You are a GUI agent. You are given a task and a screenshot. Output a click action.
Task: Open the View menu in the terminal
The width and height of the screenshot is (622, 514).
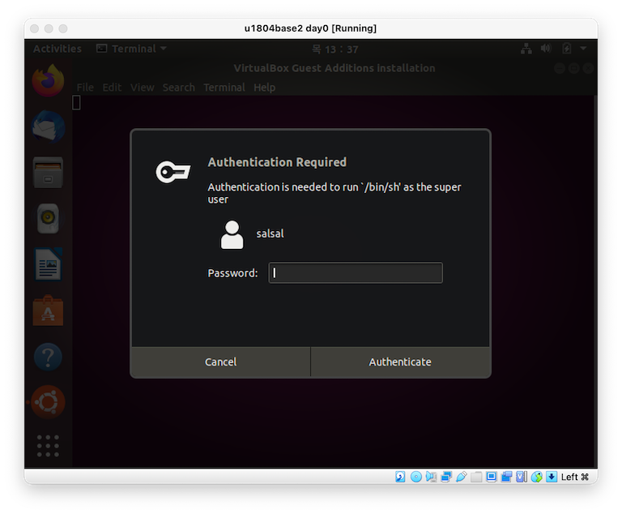(142, 88)
